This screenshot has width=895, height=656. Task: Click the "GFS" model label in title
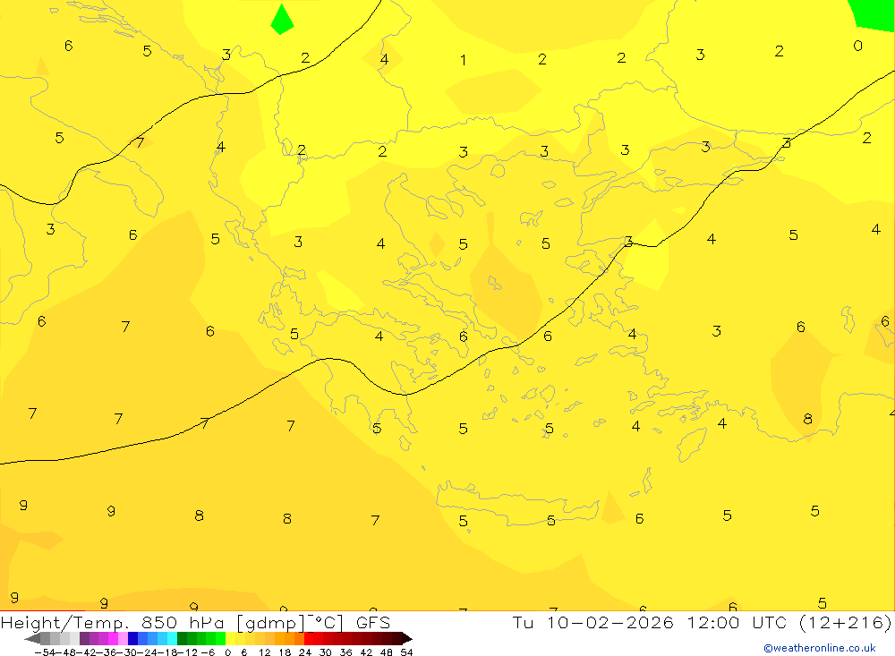[372, 622]
